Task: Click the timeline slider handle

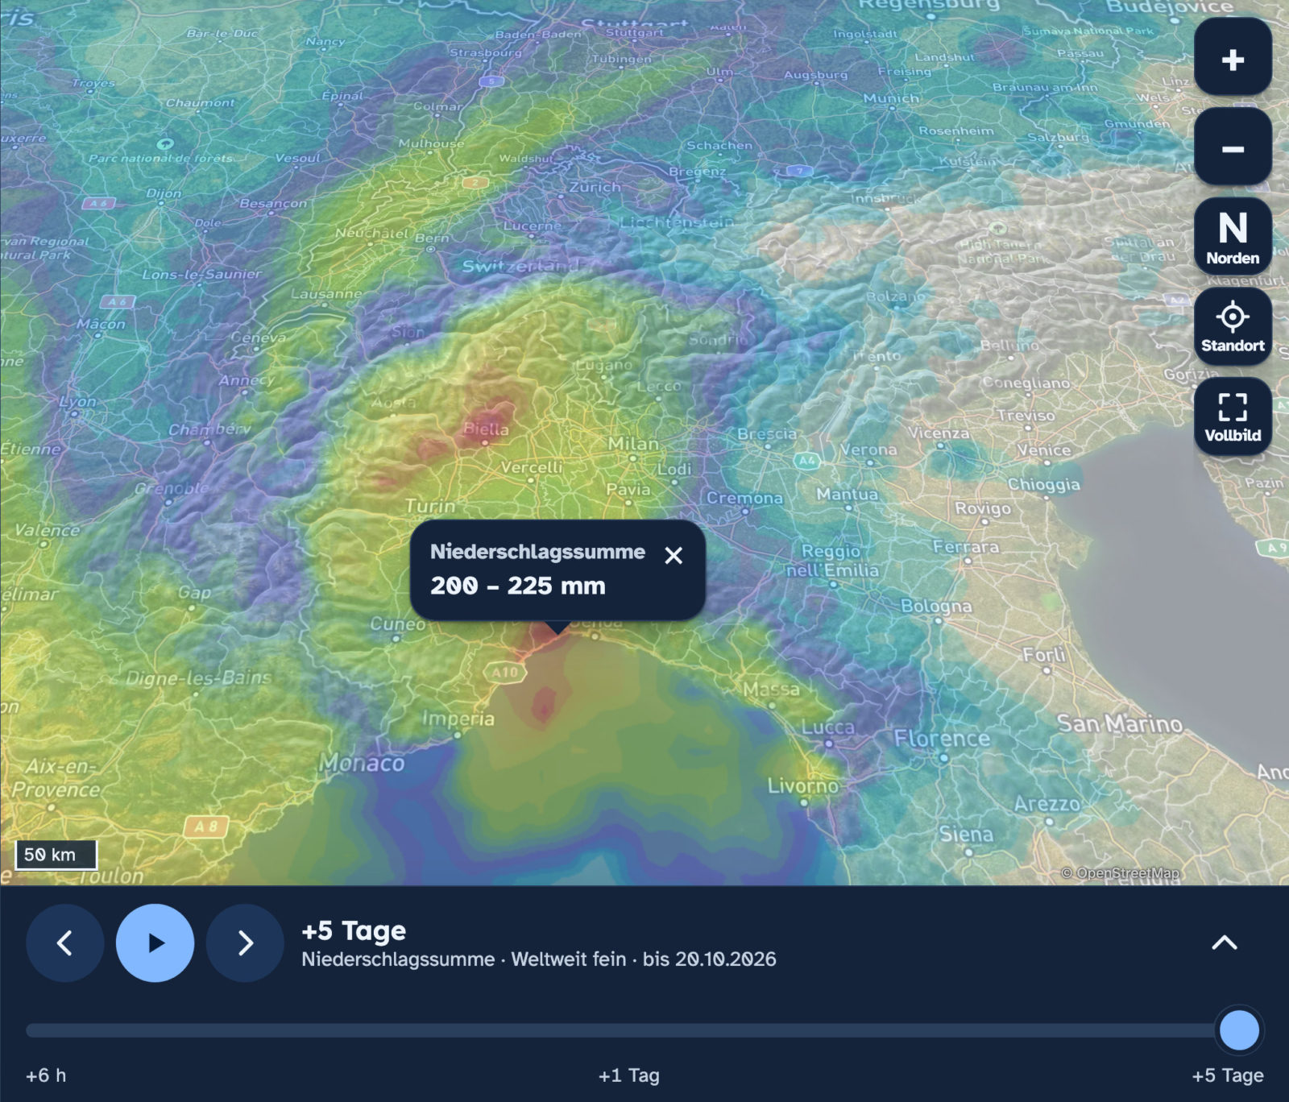Action: (x=1239, y=1030)
